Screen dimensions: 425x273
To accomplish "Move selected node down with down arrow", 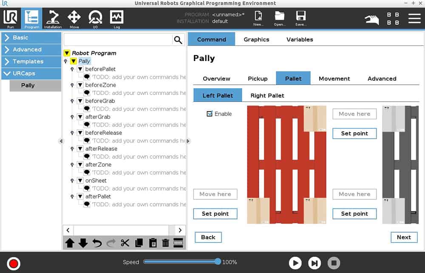I will click(83, 243).
